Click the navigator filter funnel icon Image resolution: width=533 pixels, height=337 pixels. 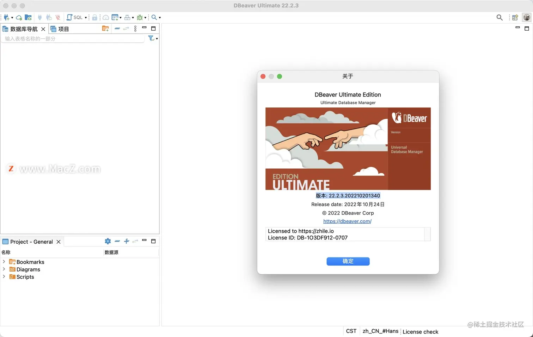(151, 38)
